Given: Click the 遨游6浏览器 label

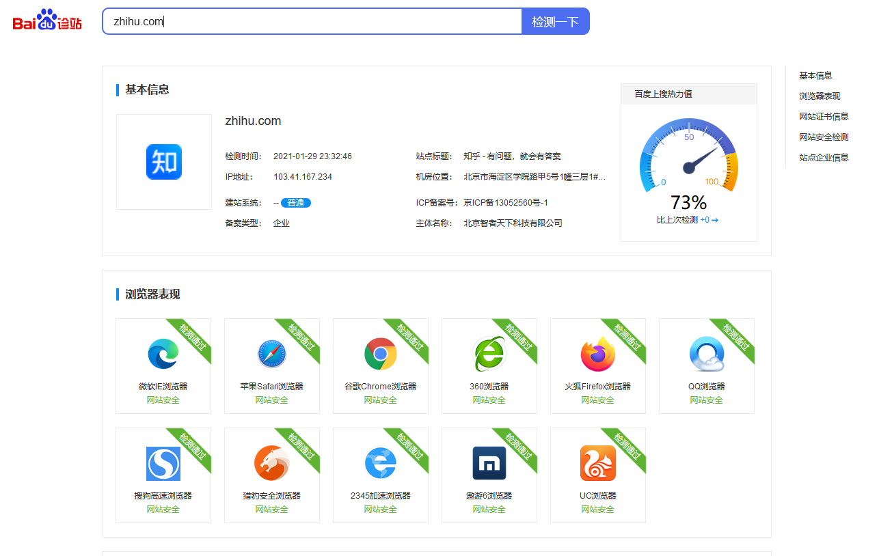Looking at the screenshot, I should pyautogui.click(x=489, y=496).
